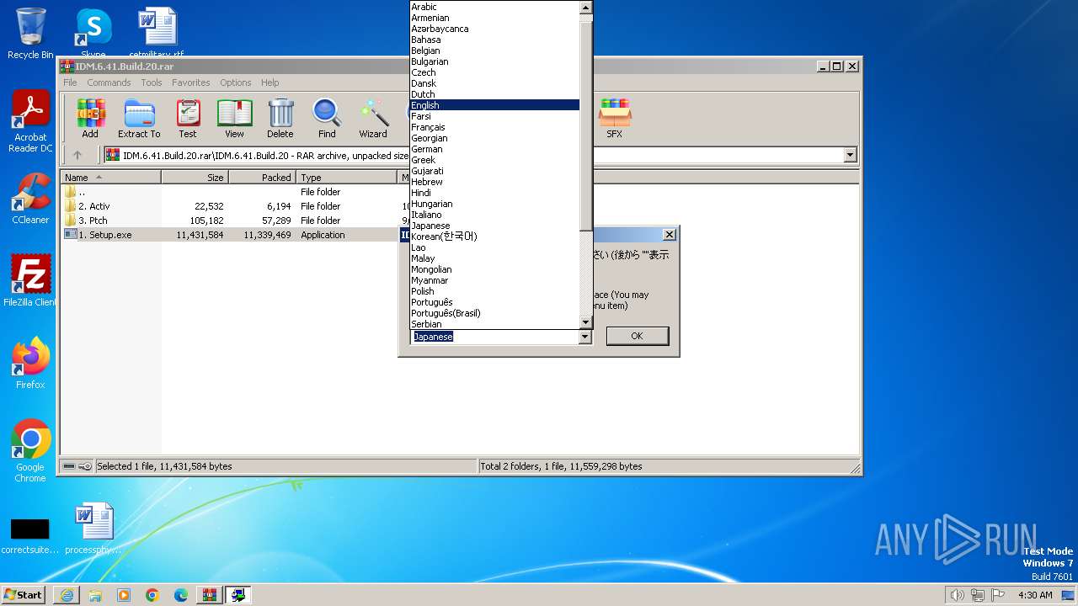1078x606 pixels.
Task: Click the volume speaker tray icon
Action: [x=957, y=595]
